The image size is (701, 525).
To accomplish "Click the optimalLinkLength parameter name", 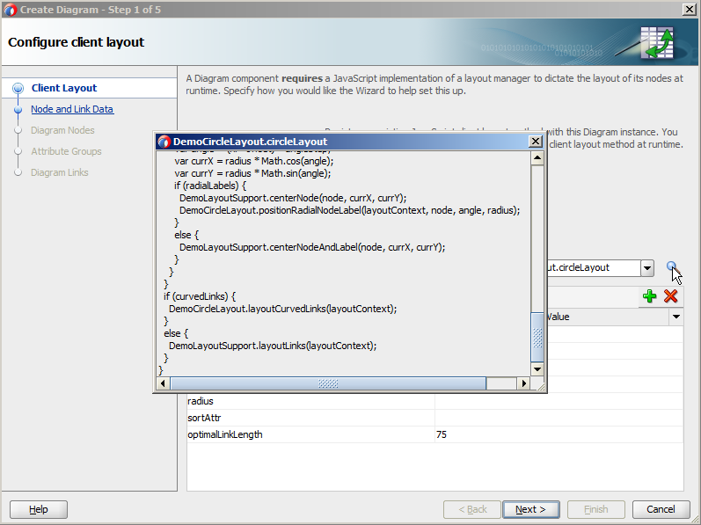I will coord(225,434).
